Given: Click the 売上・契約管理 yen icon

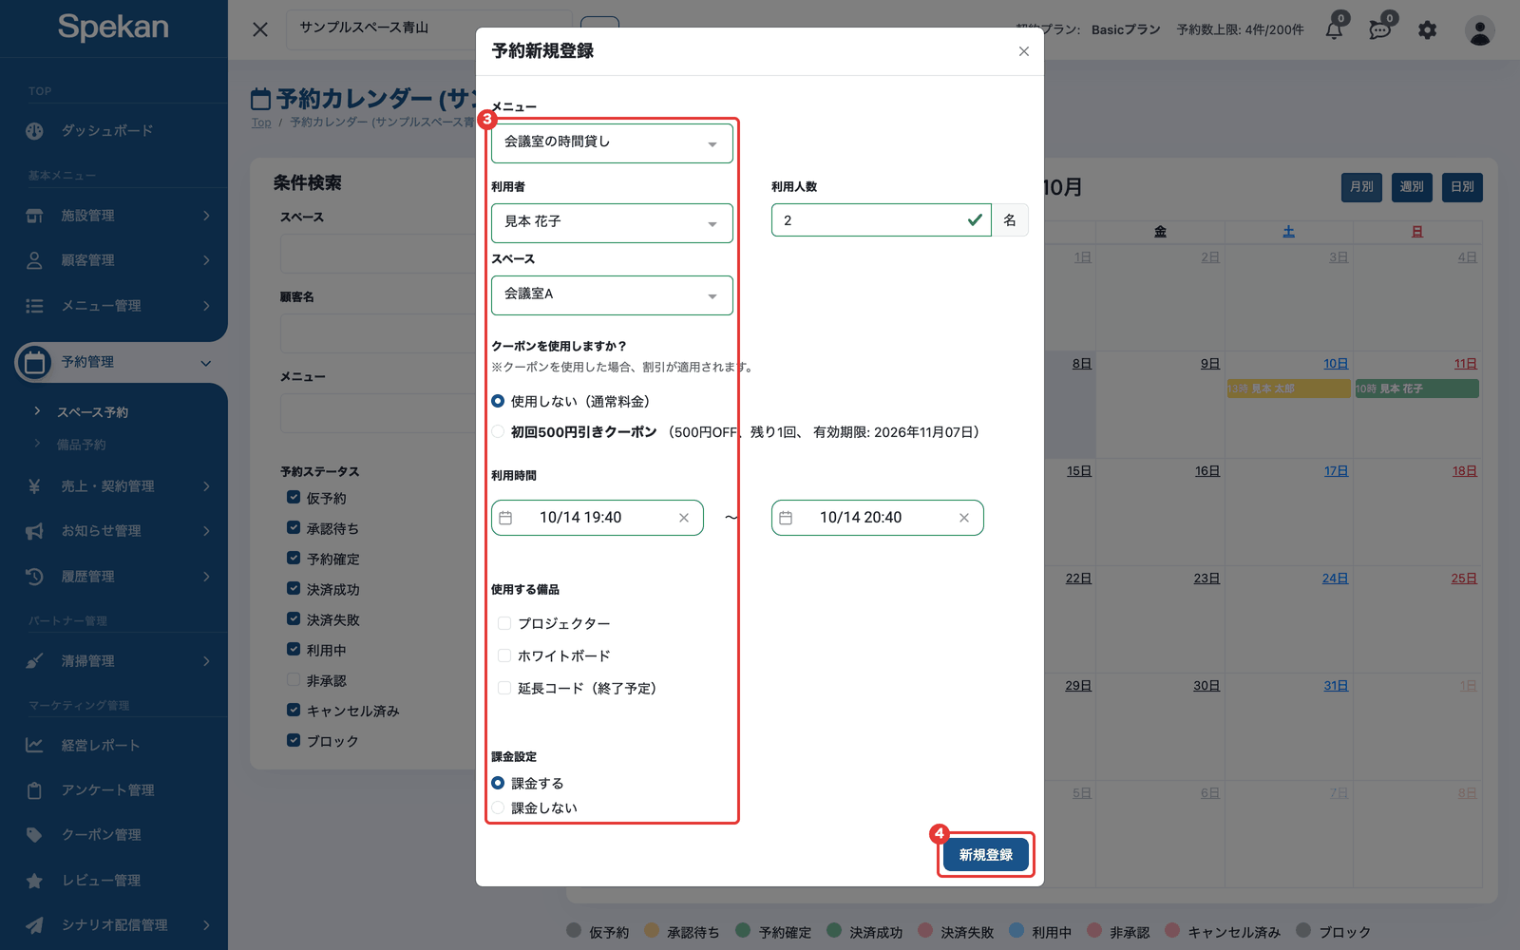Looking at the screenshot, I should [x=34, y=486].
